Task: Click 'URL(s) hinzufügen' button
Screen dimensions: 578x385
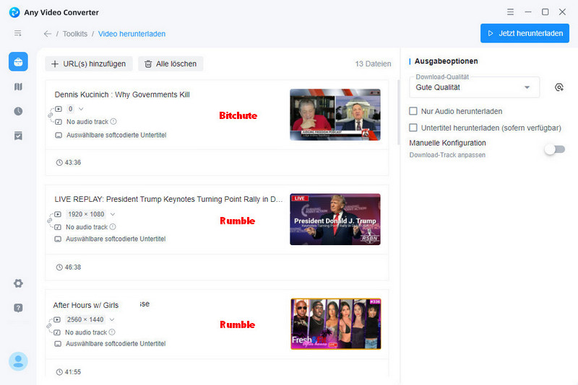Action: coord(89,64)
